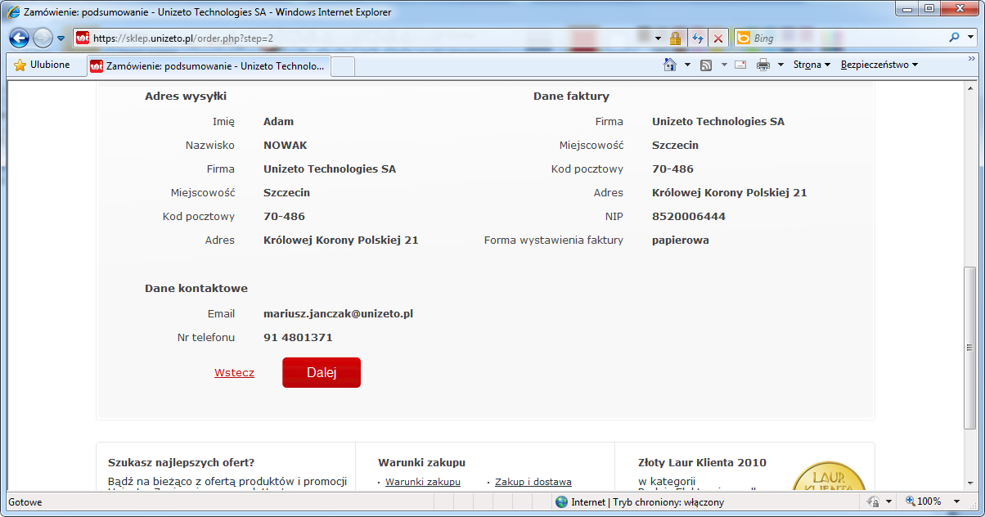Click the 100% zoom level button

point(923,501)
